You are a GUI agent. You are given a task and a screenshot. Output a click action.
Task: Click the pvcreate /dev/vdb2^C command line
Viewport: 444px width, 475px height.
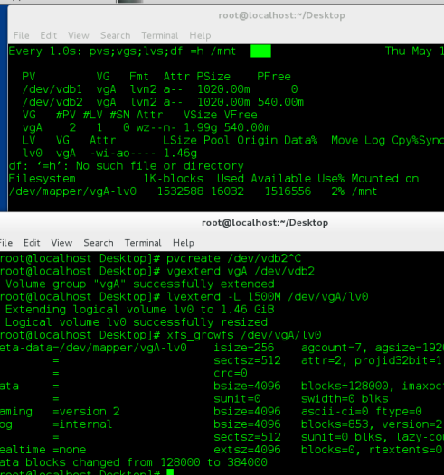pyautogui.click(x=234, y=258)
